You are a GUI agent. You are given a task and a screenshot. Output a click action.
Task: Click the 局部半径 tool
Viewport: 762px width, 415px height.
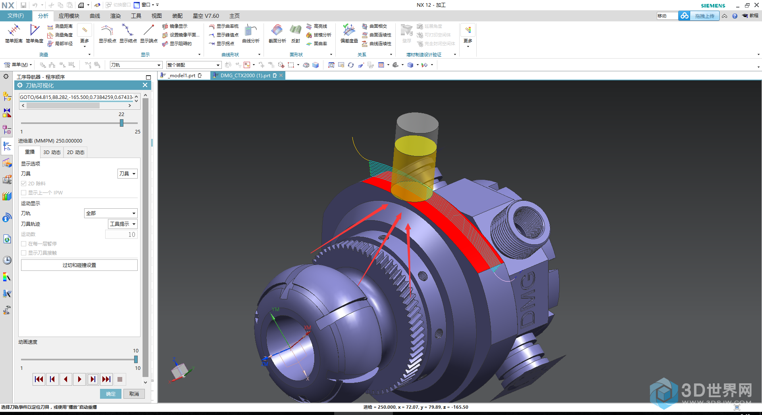[x=60, y=44]
